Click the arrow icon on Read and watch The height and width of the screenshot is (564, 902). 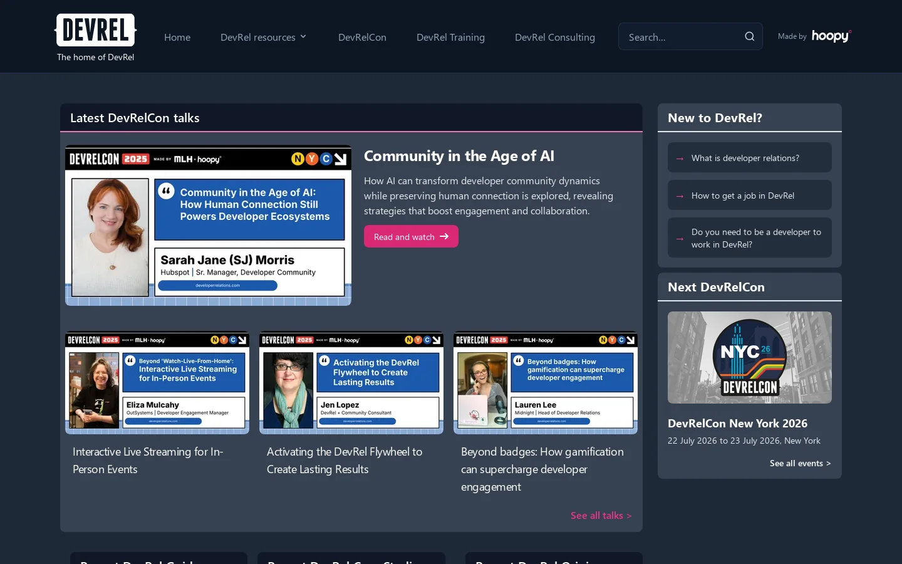tap(444, 236)
